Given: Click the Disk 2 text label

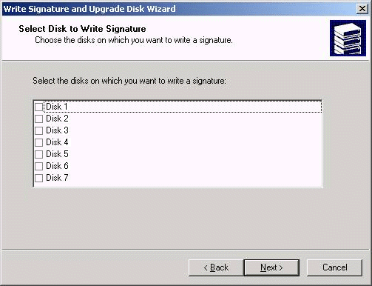Looking at the screenshot, I should click(57, 119).
